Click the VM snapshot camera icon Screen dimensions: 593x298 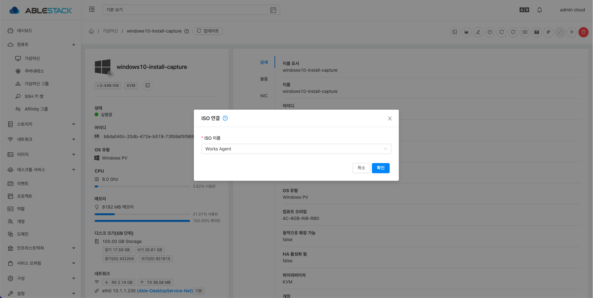(525, 32)
